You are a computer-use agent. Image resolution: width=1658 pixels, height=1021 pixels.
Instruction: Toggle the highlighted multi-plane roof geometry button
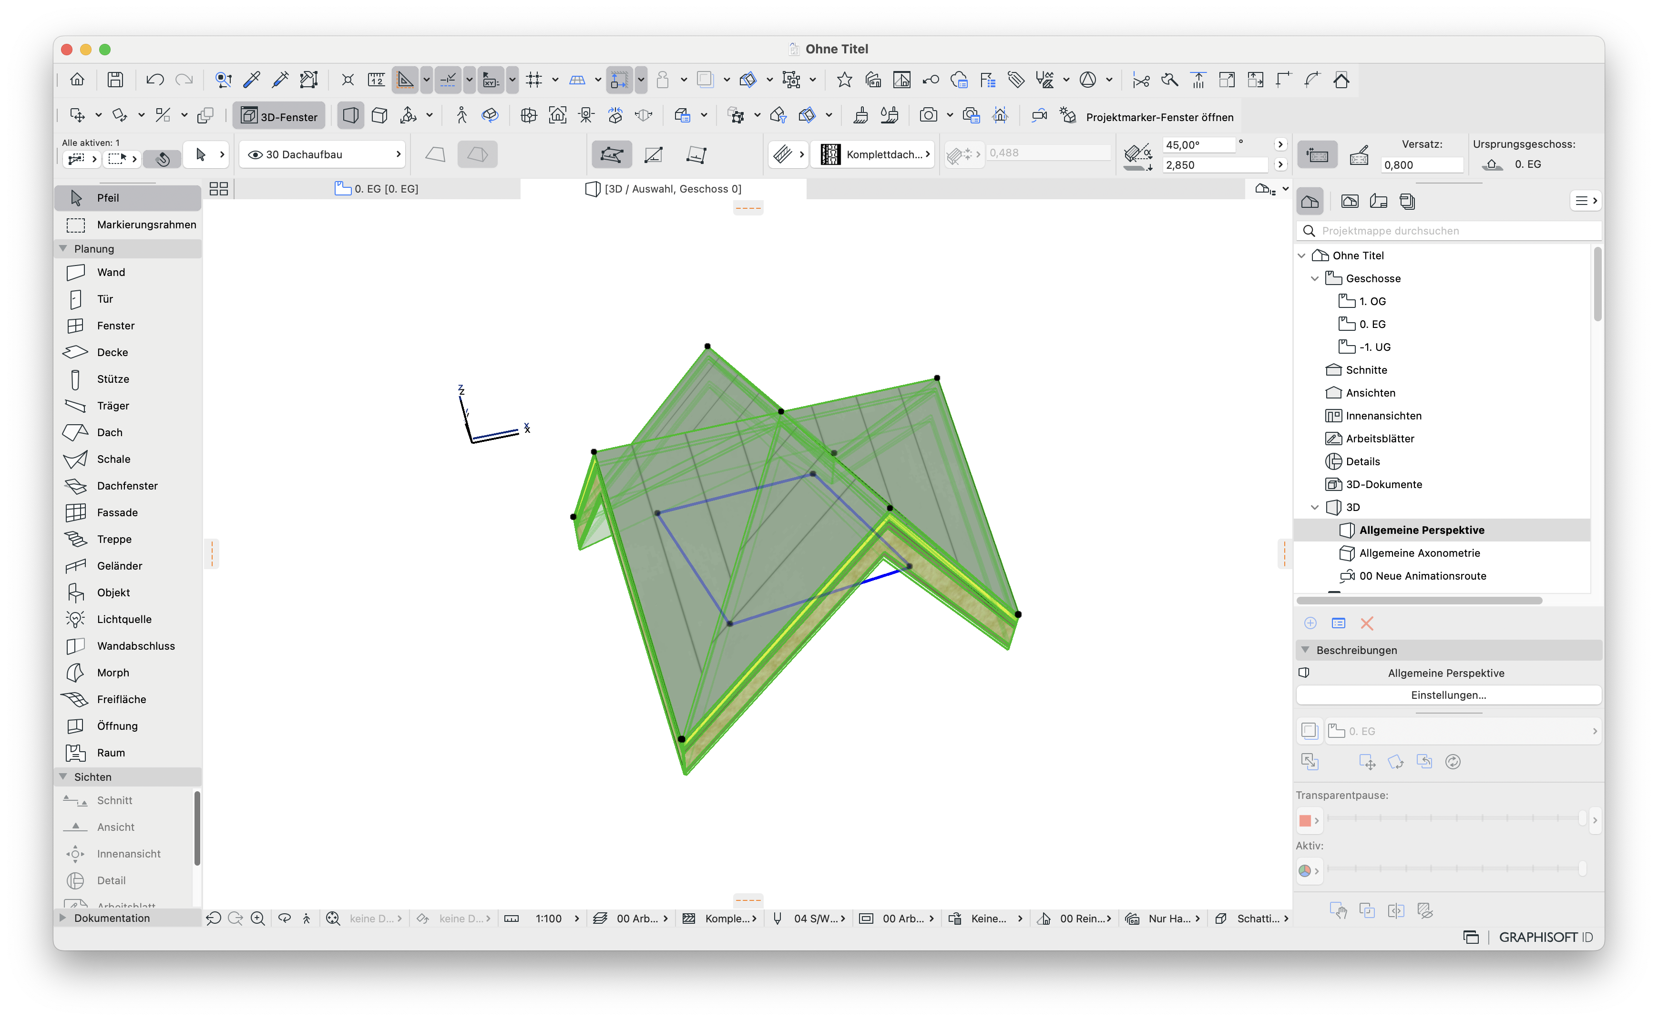tap(478, 154)
